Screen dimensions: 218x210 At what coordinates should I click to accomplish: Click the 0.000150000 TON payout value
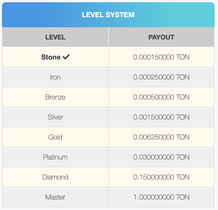point(161,57)
